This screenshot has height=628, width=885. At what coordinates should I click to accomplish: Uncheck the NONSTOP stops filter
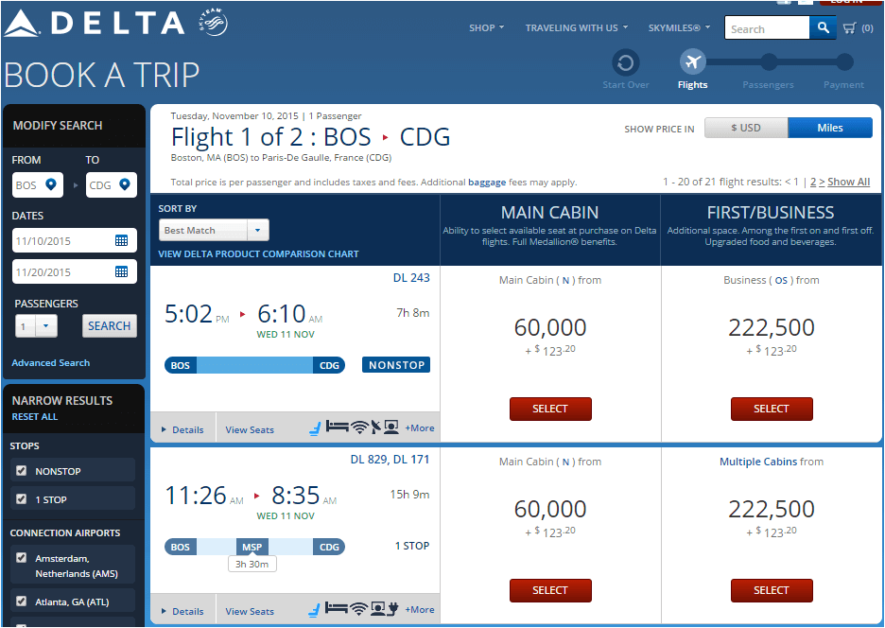tap(22, 470)
